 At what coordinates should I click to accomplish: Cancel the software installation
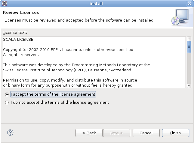(x=146, y=133)
